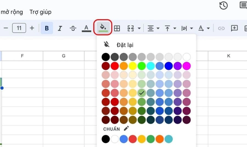Click the fill color paint bucket icon
The width and height of the screenshot is (247, 147).
pos(103,28)
